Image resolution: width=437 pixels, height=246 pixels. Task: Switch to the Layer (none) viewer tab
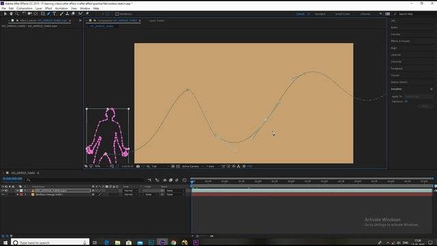click(x=156, y=20)
